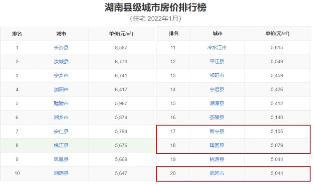Open the 凤凰县 city link

point(61,159)
